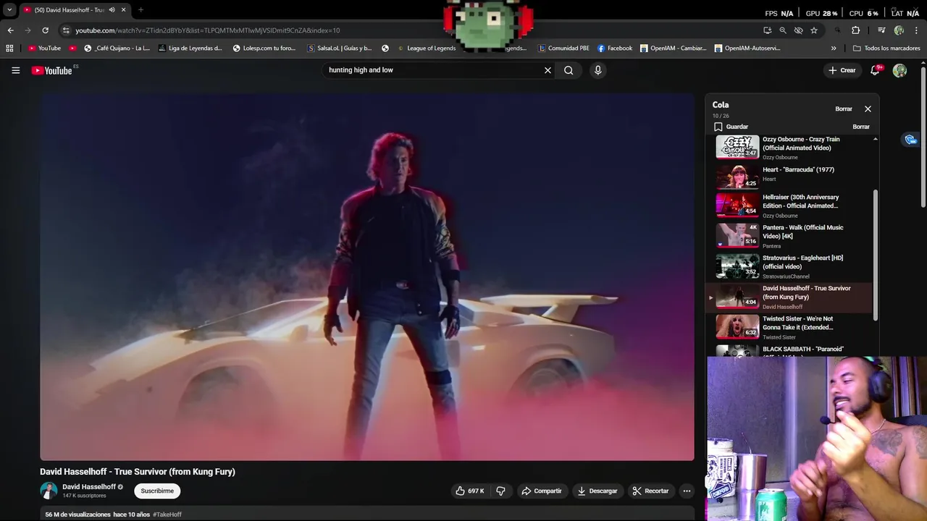Open Café Quijano bookmark

(117, 48)
